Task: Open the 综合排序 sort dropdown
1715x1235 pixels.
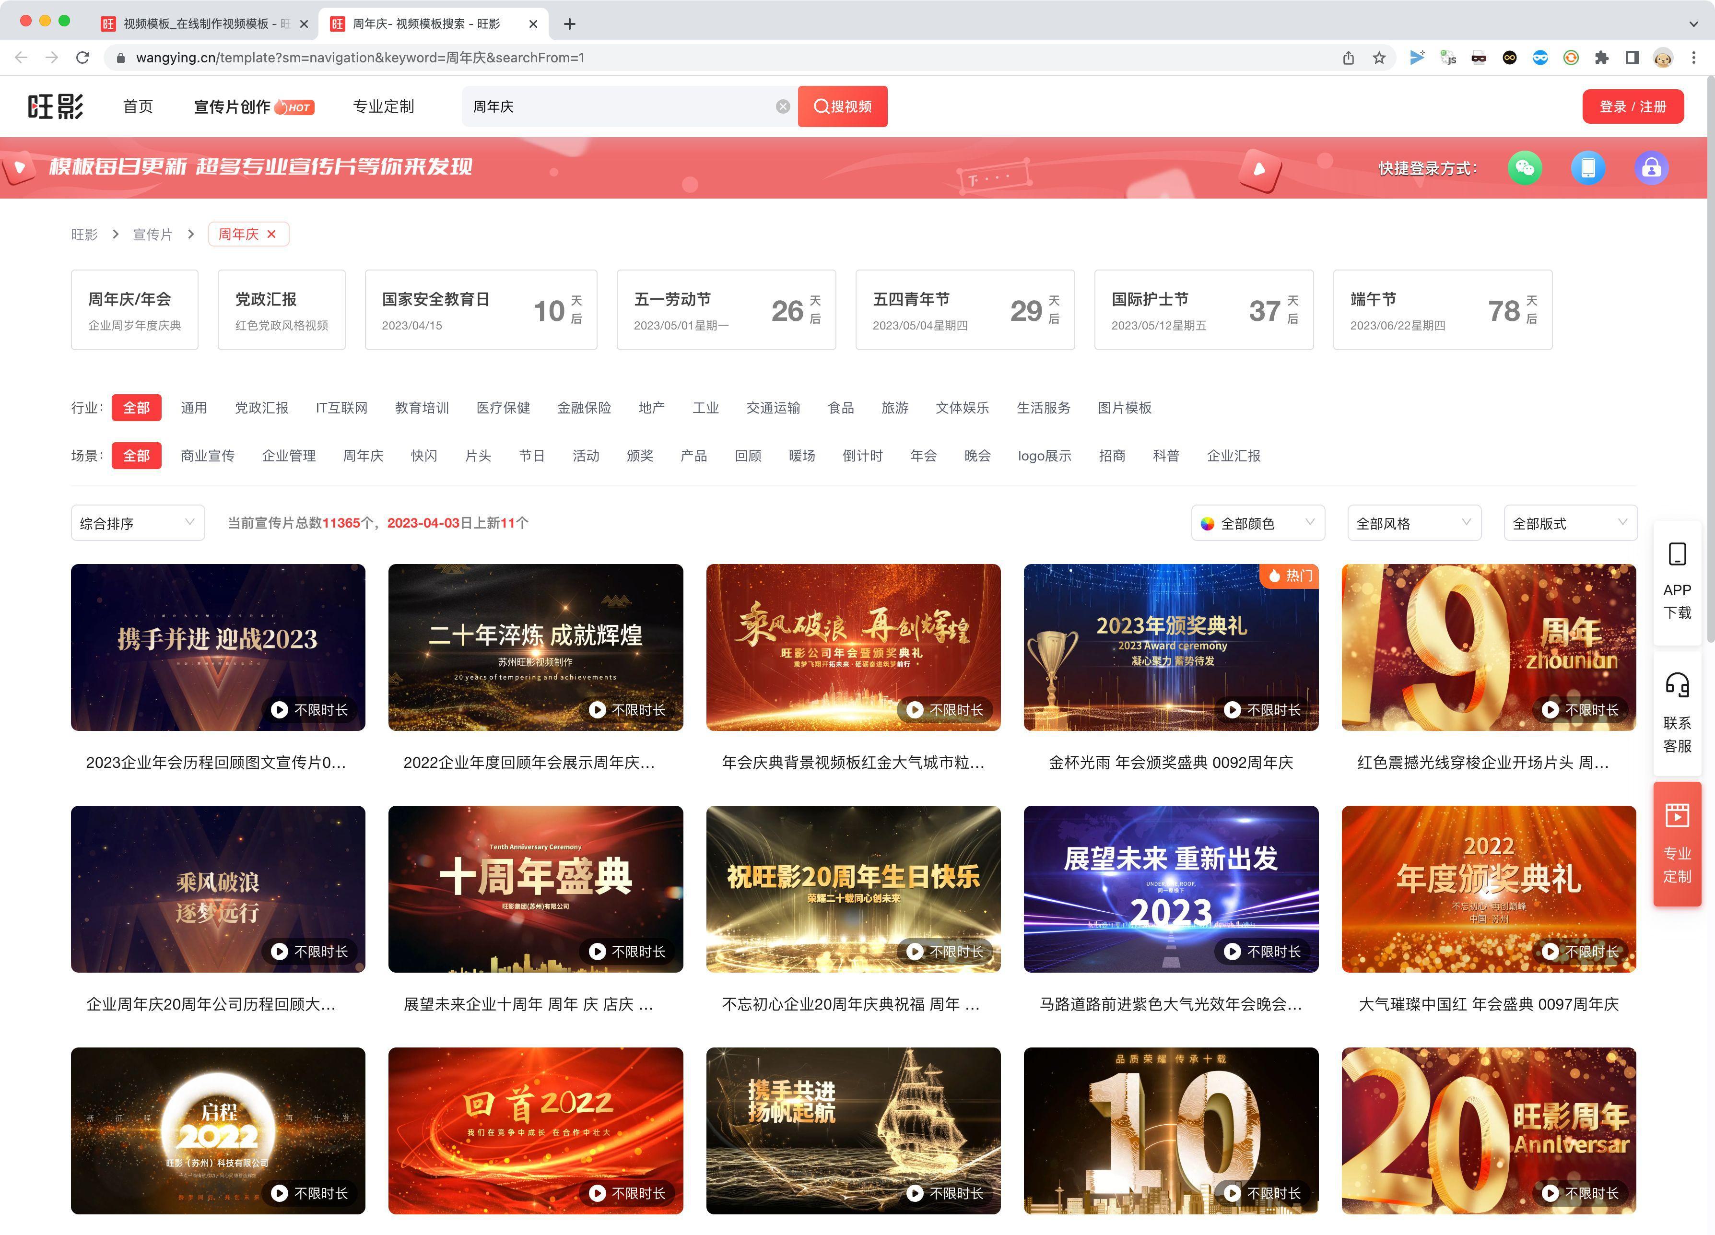Action: pyautogui.click(x=137, y=523)
